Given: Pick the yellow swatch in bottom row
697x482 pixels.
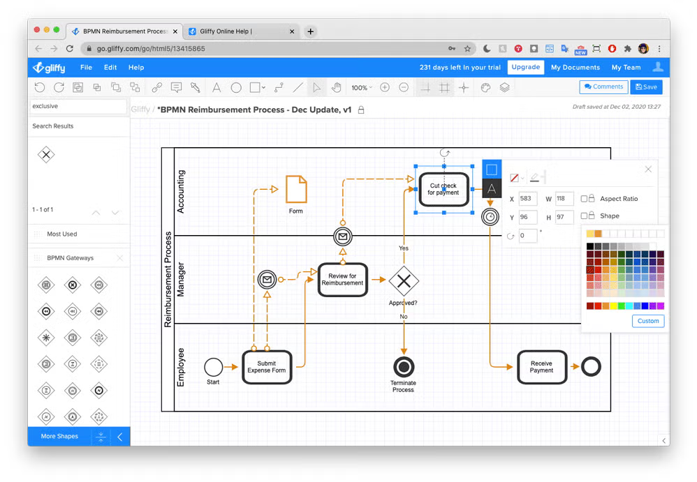Looking at the screenshot, I should pos(613,306).
